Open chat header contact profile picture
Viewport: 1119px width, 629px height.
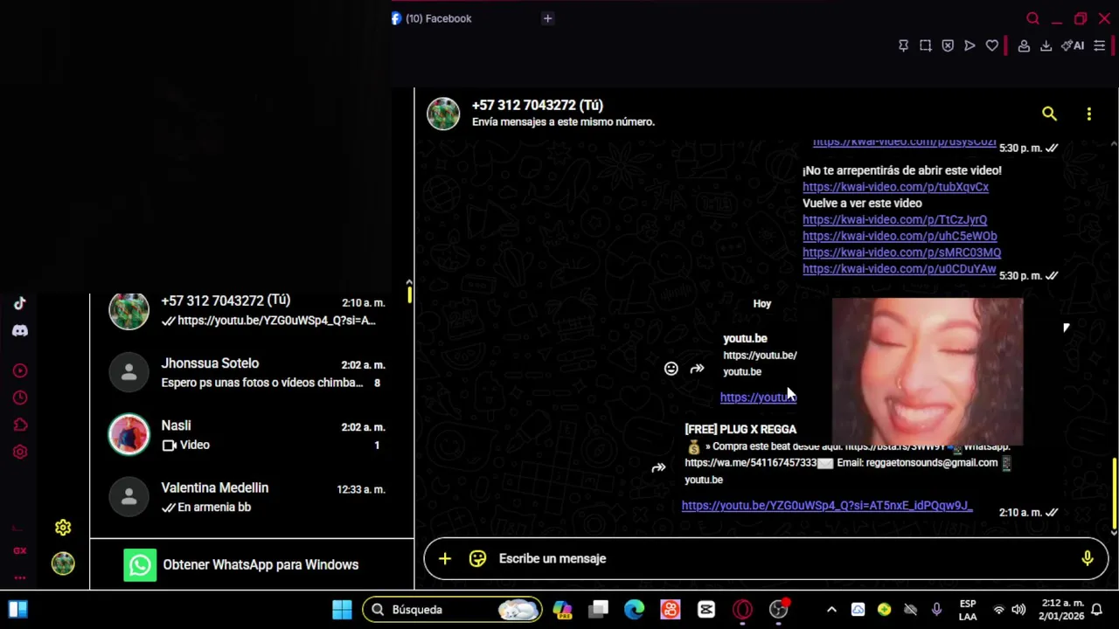point(443,114)
